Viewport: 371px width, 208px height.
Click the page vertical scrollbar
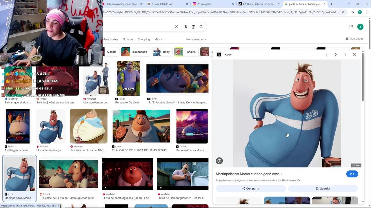pyautogui.click(x=370, y=34)
